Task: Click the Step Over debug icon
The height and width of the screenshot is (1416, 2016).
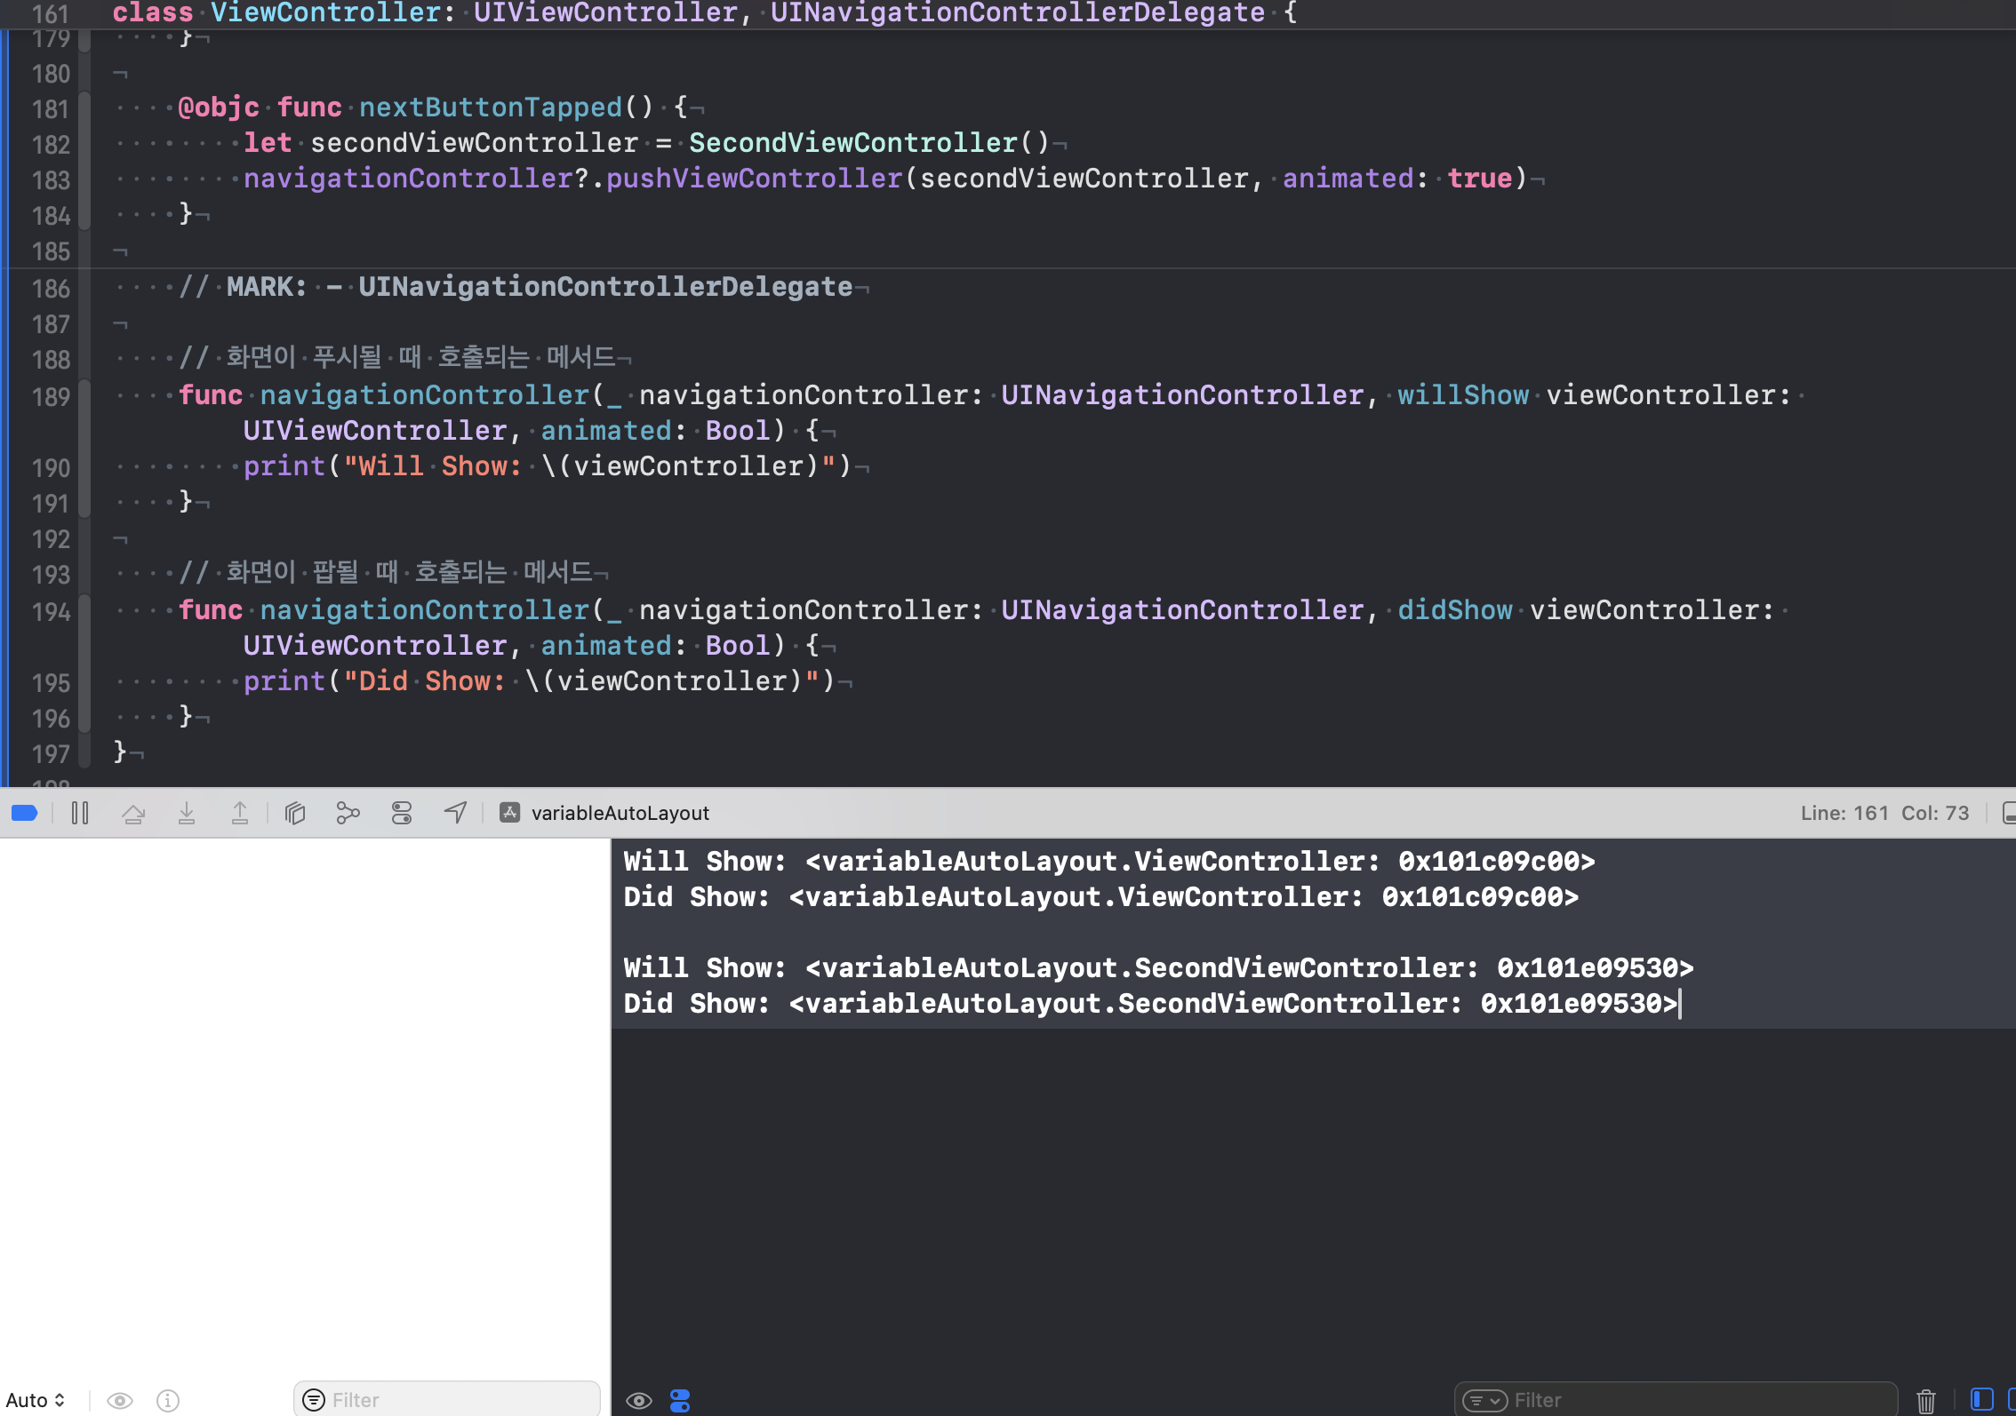Action: [x=133, y=813]
